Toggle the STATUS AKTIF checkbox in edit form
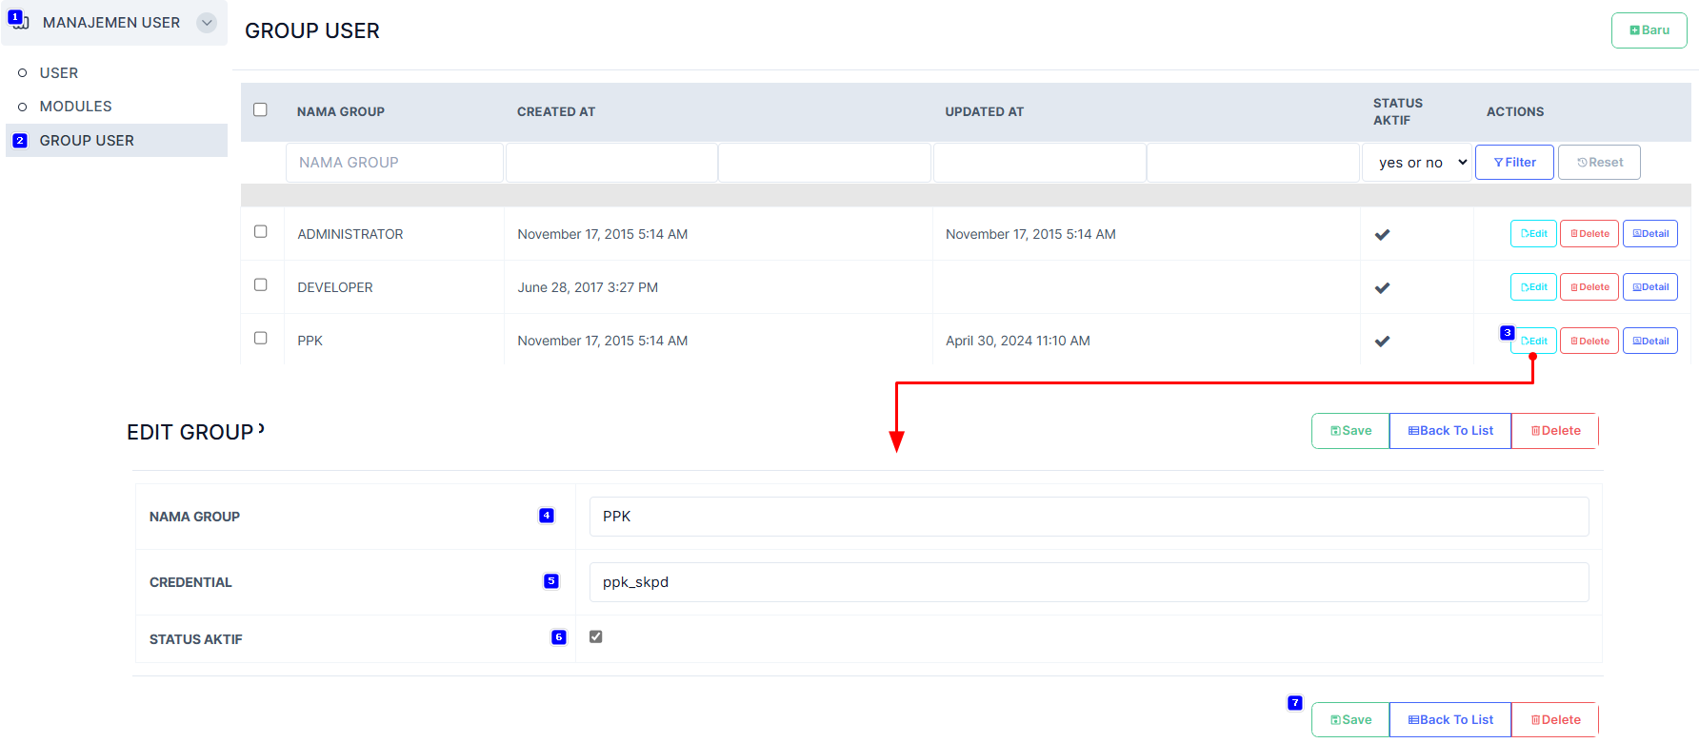The height and width of the screenshot is (743, 1699). (x=596, y=636)
